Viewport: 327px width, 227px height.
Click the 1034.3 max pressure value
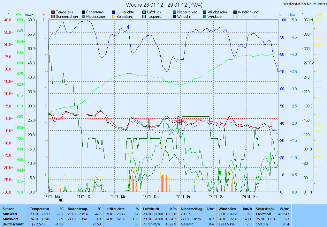pos(171,219)
